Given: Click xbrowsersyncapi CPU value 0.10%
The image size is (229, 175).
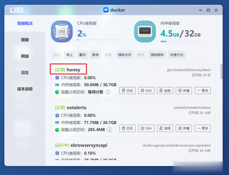Looking at the screenshot, I should pyautogui.click(x=90, y=153).
